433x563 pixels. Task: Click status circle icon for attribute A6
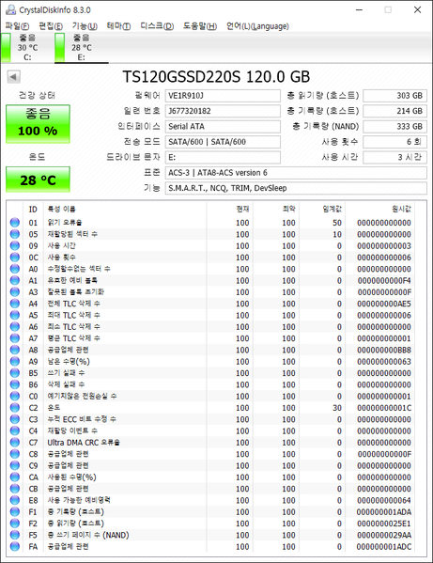click(x=15, y=327)
